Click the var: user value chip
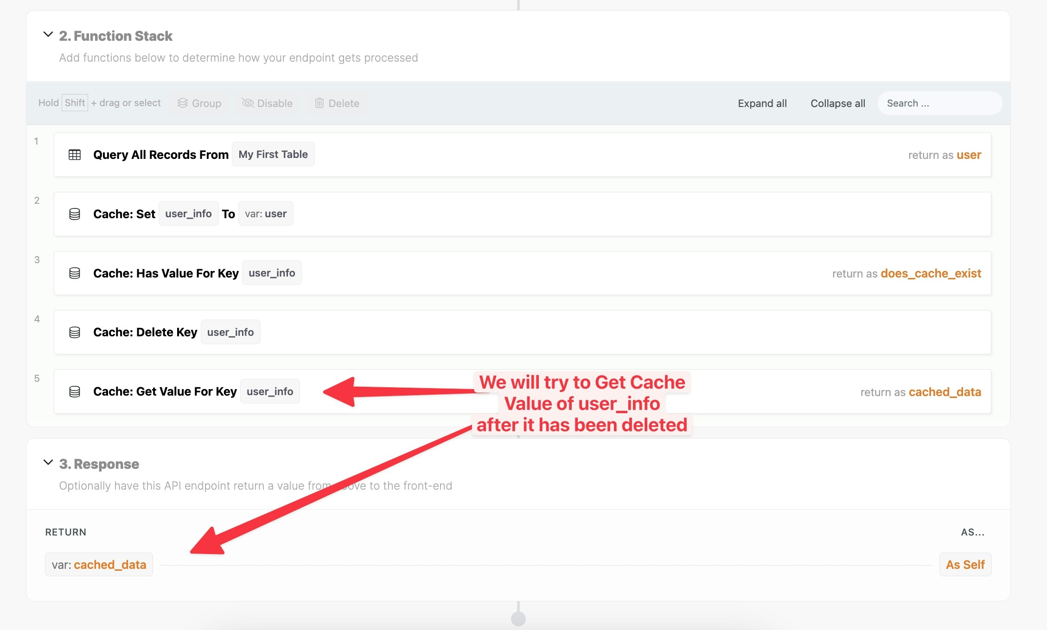 point(266,214)
